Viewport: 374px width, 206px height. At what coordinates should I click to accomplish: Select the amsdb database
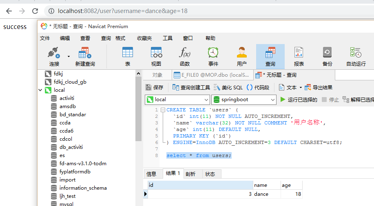pyautogui.click(x=68, y=106)
